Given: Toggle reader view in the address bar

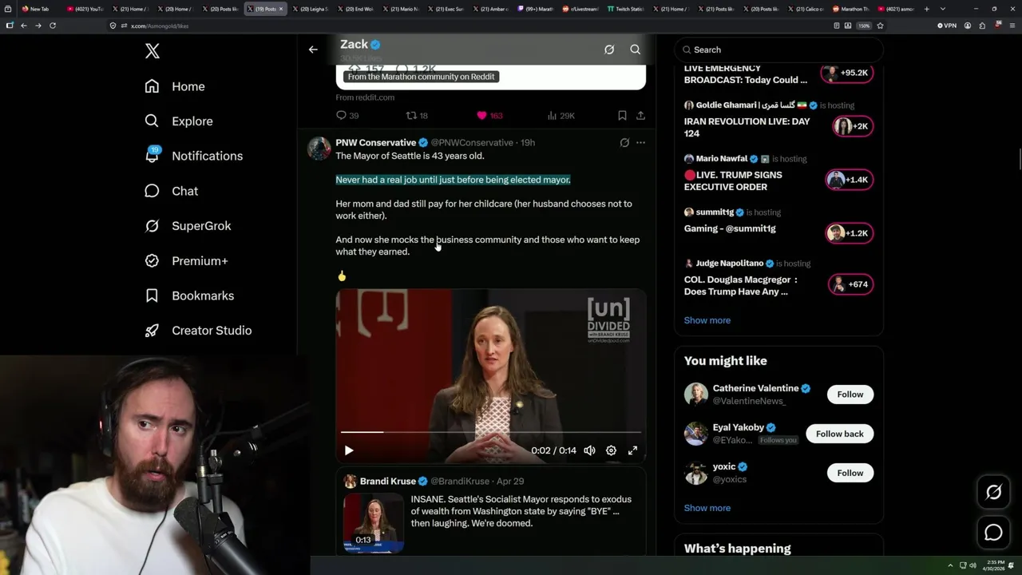Looking at the screenshot, I should coord(837,26).
